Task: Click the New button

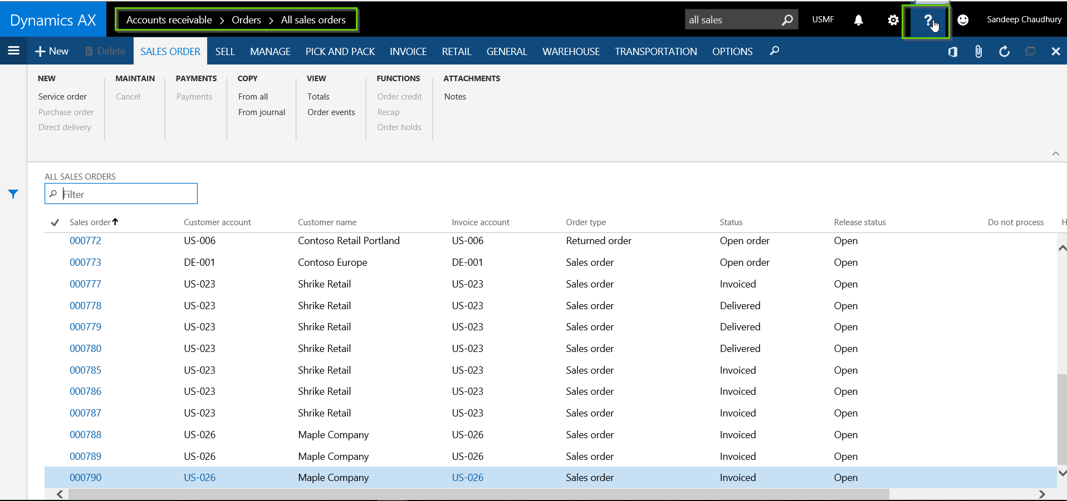Action: click(52, 51)
